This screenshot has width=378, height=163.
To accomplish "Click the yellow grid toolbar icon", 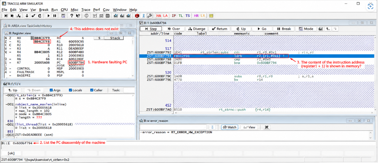I will [x=211, y=16].
